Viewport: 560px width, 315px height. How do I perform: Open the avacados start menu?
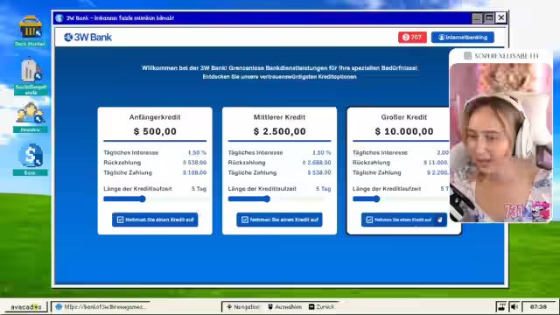click(25, 307)
